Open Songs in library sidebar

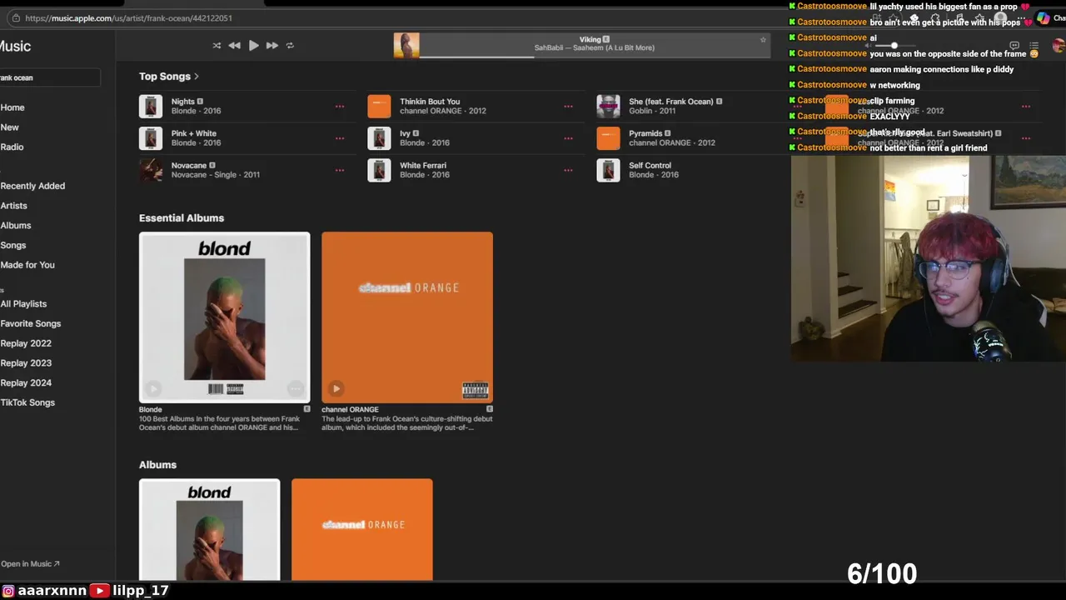pyautogui.click(x=13, y=245)
